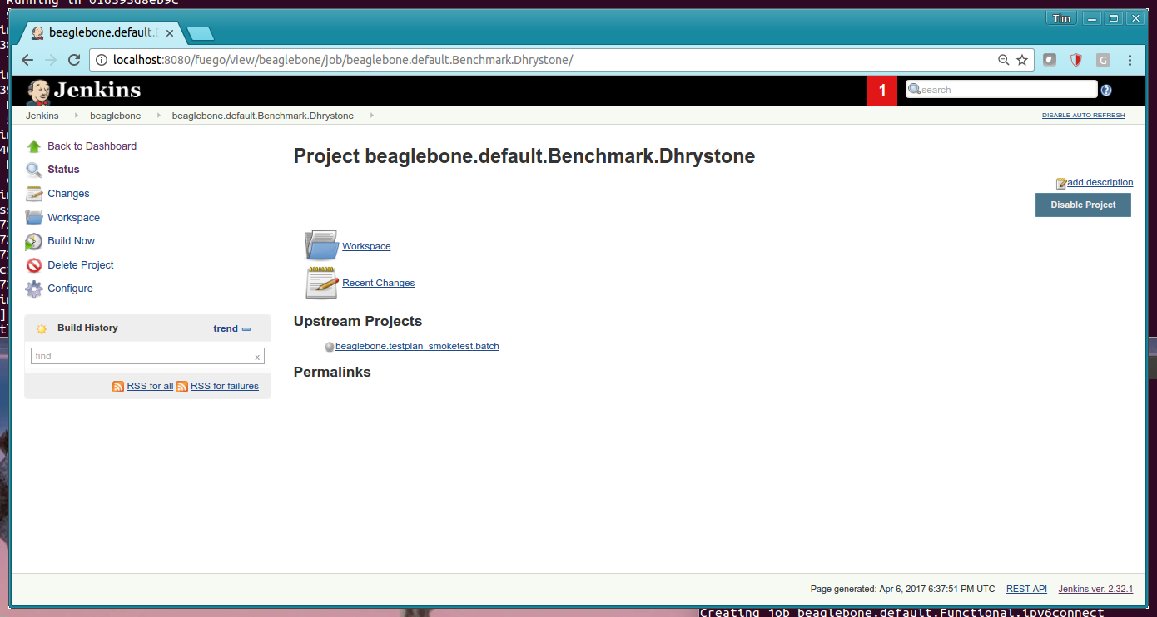Clear the find field with the x

(x=257, y=357)
